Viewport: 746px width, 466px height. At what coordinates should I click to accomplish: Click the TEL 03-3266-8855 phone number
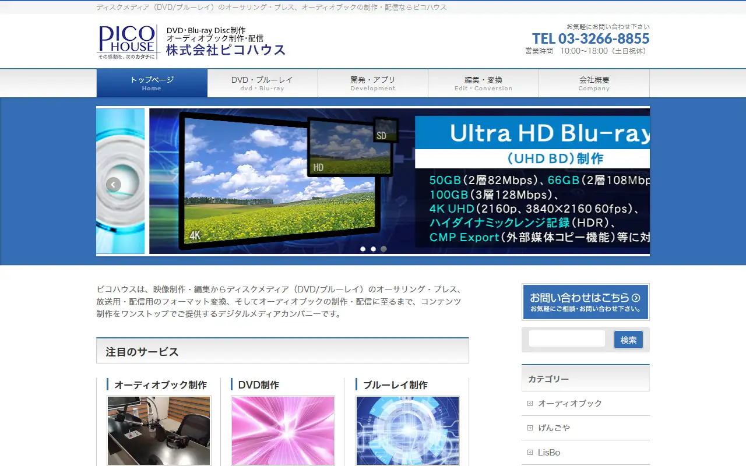[590, 38]
